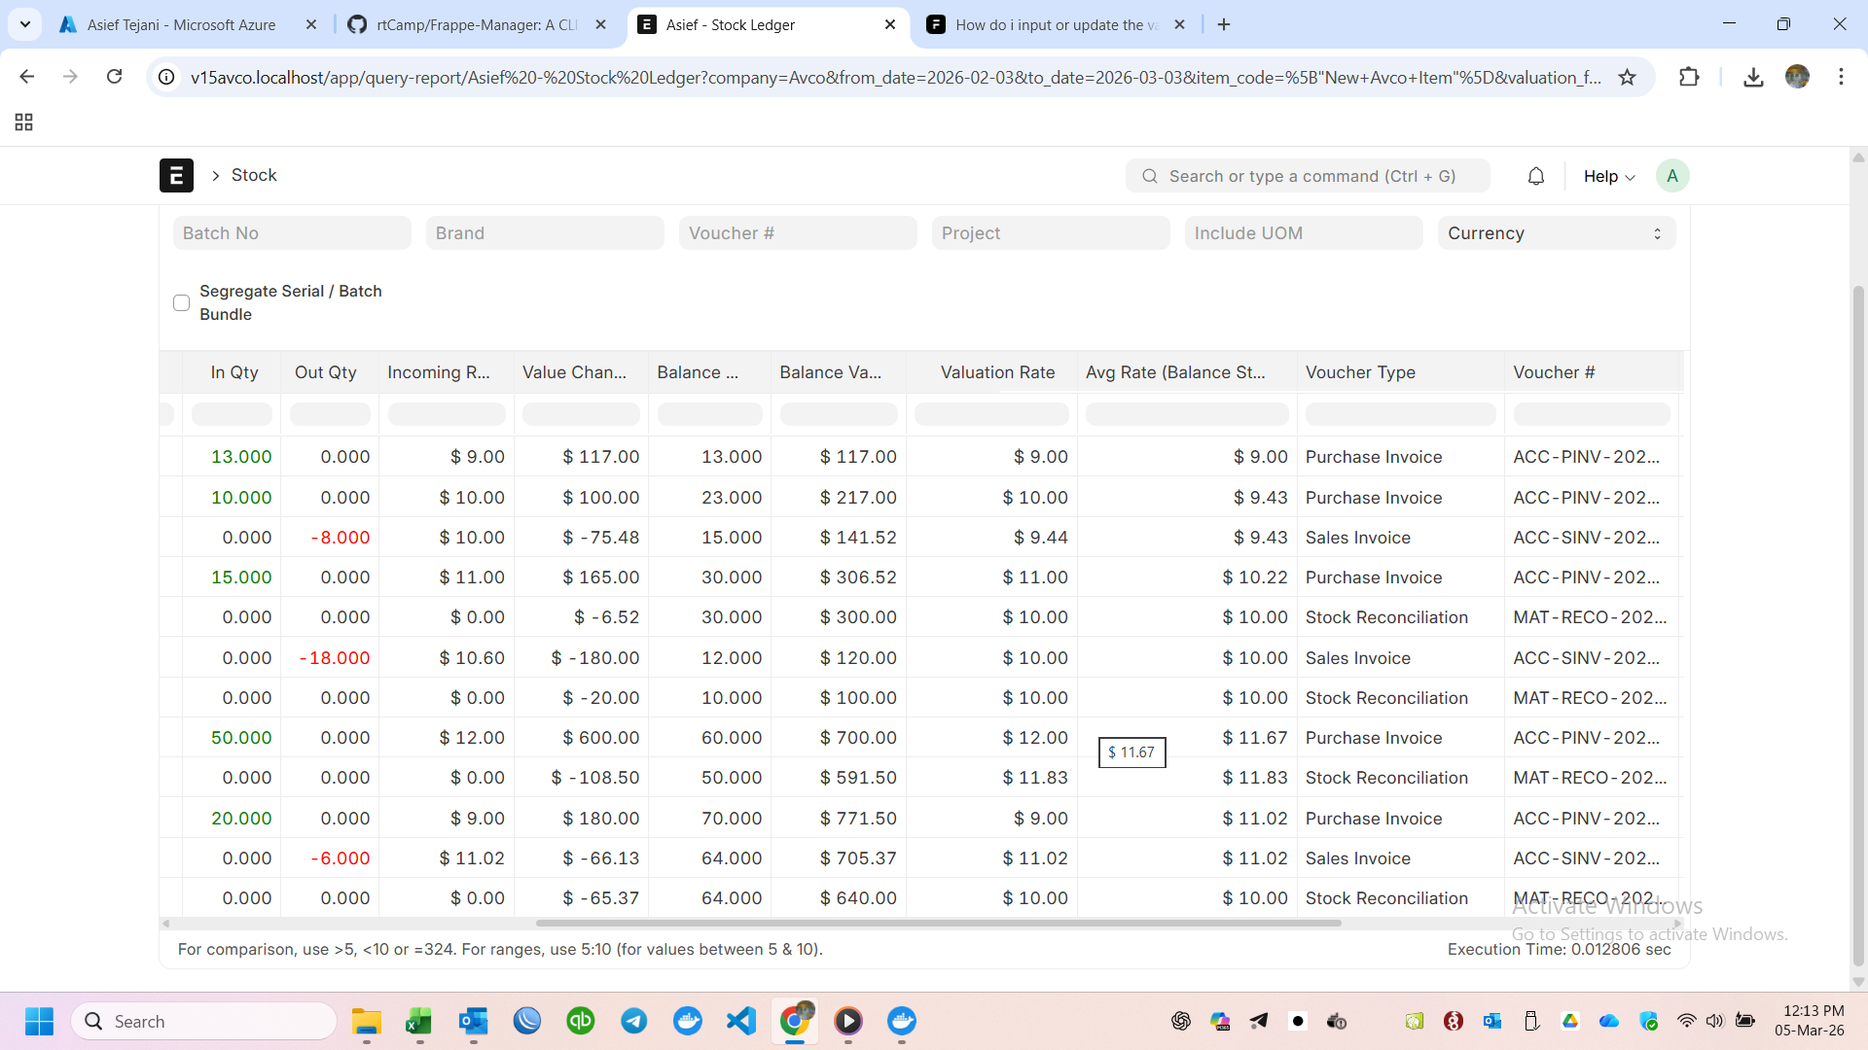This screenshot has width=1868, height=1050.
Task: Click the Voucher # filter field
Action: (797, 233)
